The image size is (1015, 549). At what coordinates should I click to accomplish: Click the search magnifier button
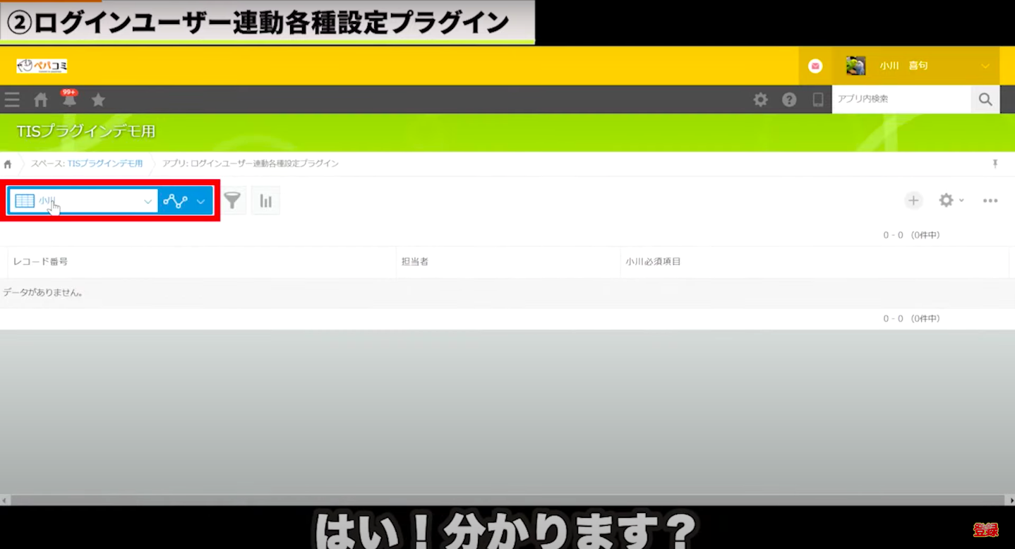click(985, 99)
